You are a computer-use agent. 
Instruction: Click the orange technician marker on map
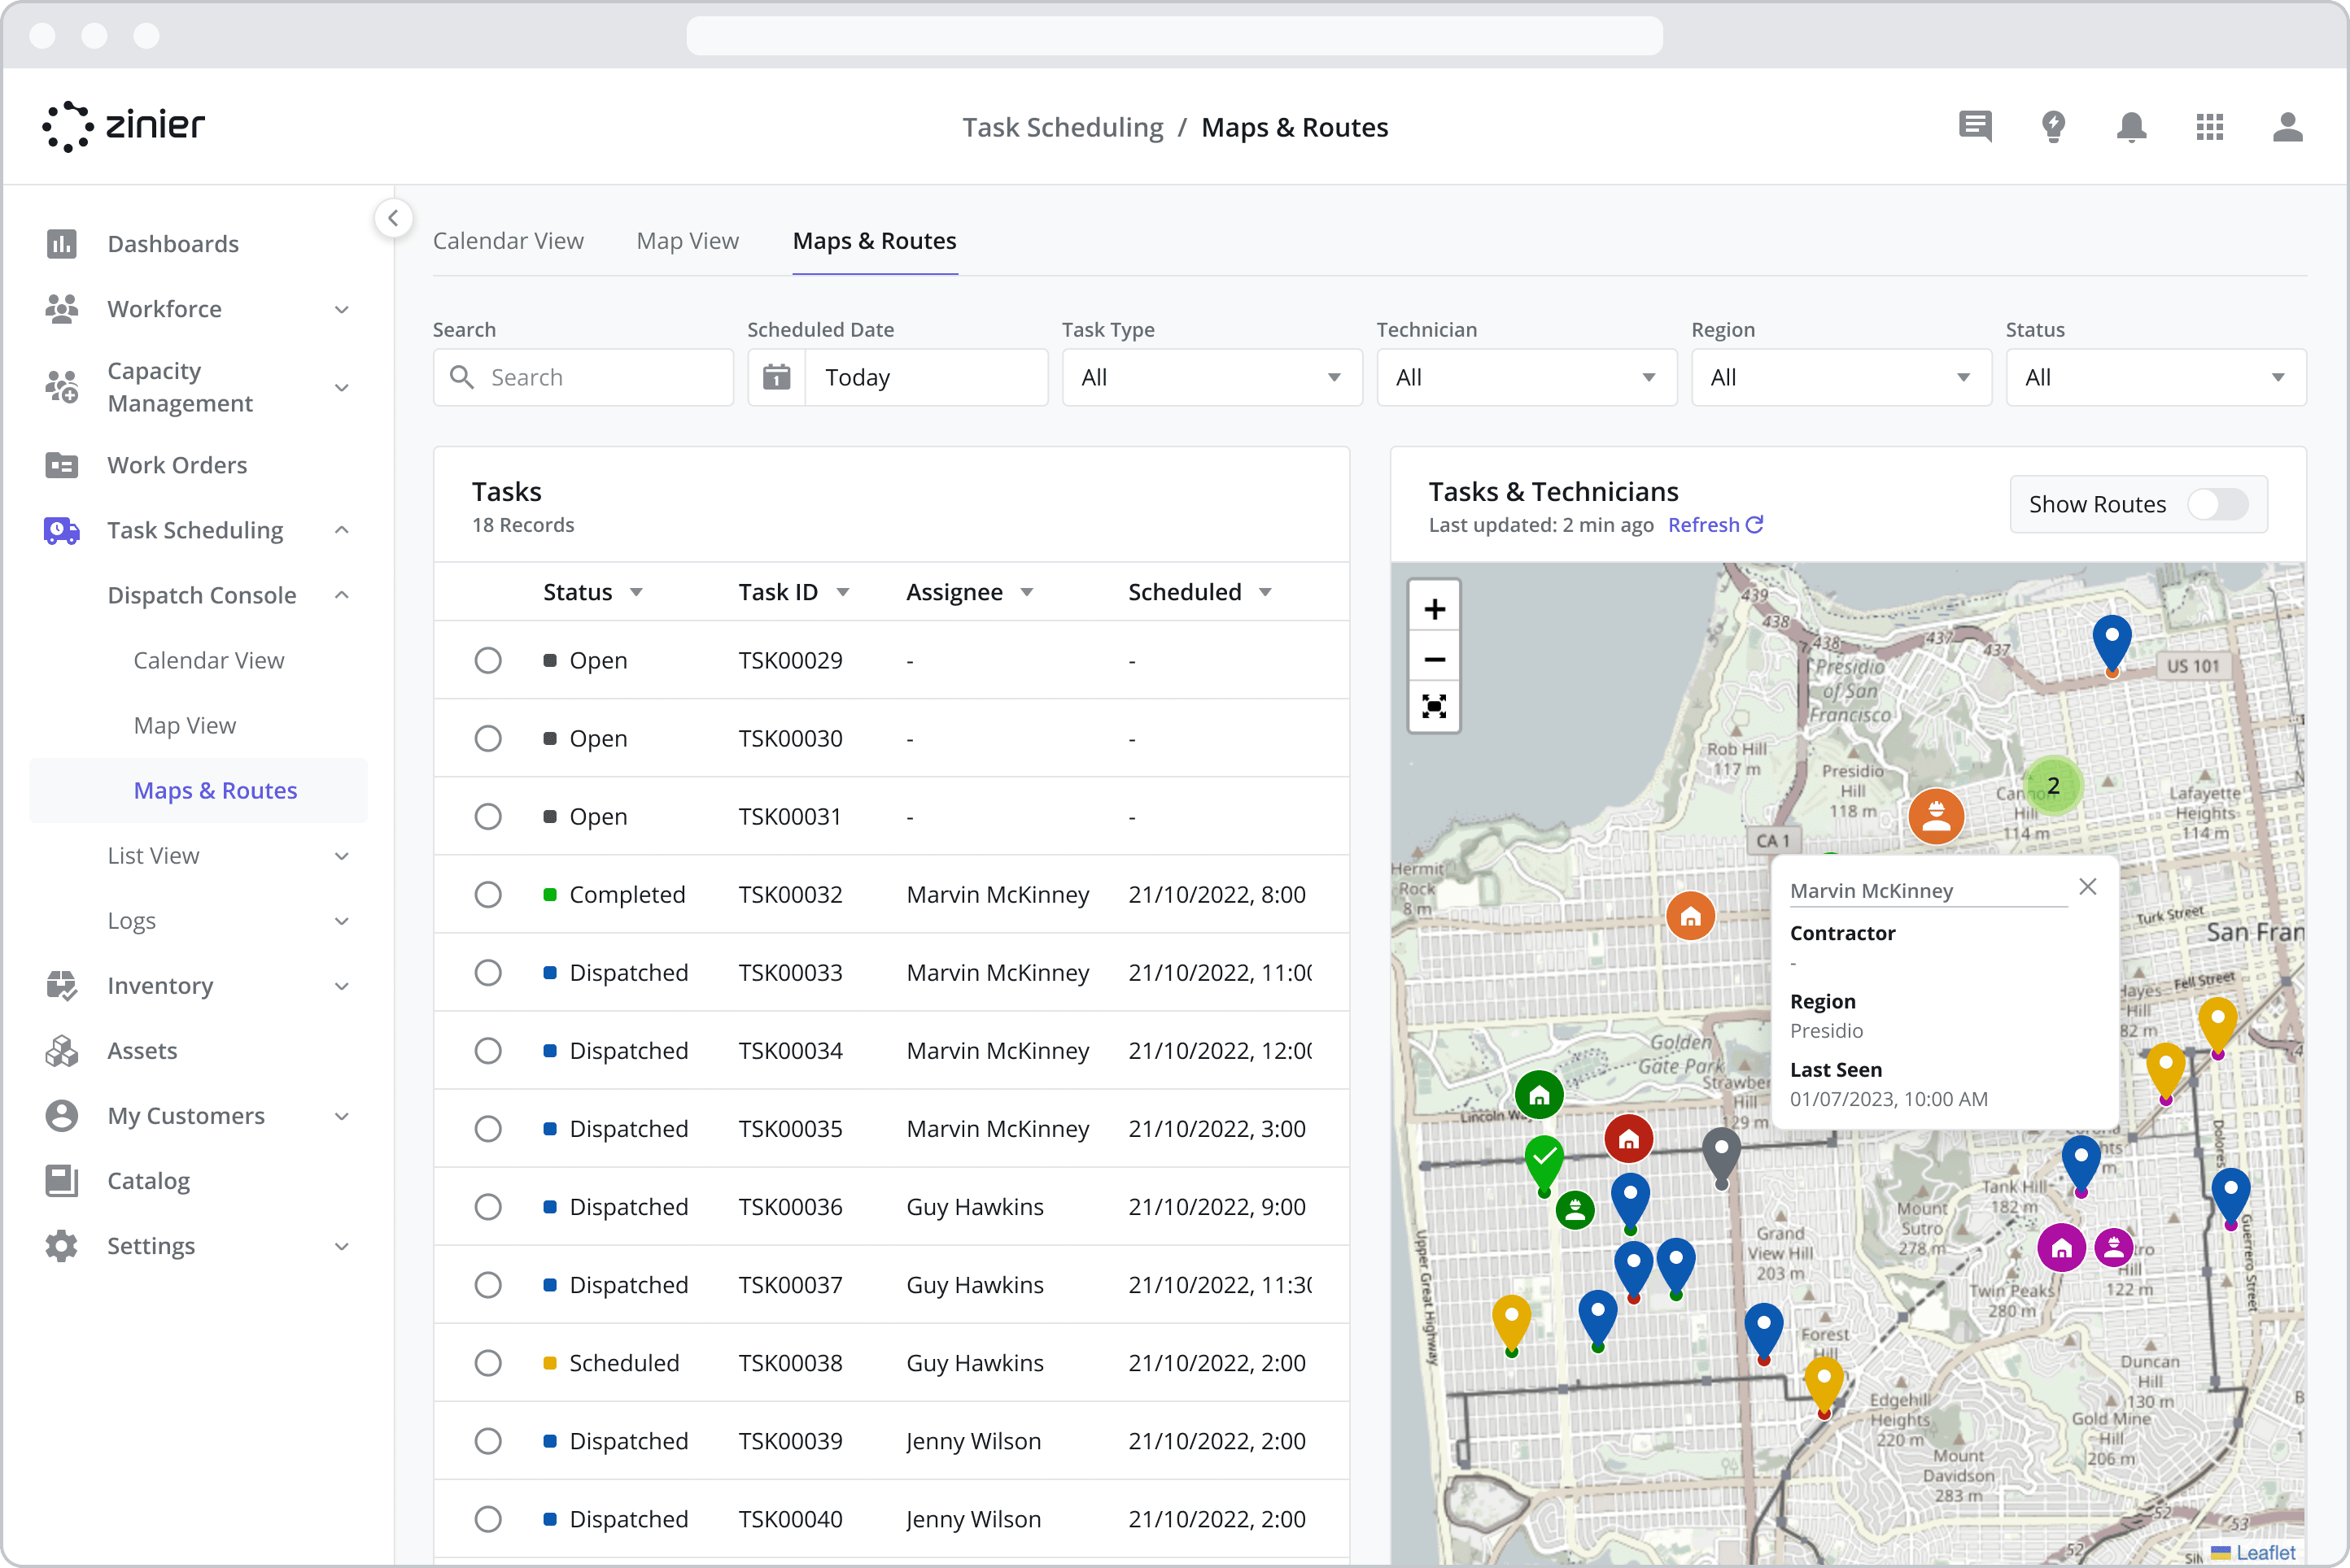[x=1936, y=816]
